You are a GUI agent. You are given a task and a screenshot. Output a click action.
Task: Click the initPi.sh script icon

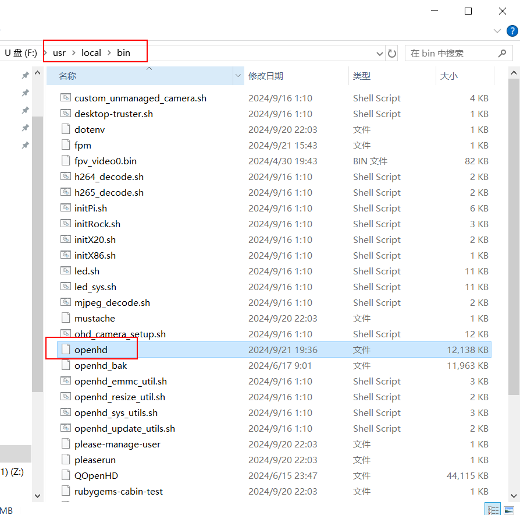[66, 207]
